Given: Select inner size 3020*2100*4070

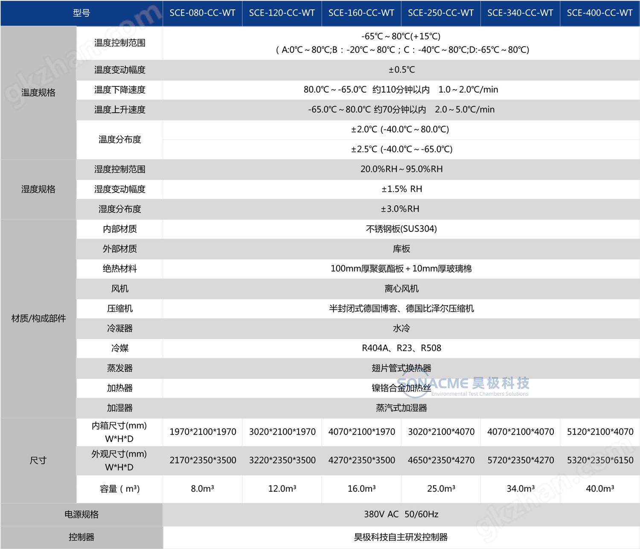Looking at the screenshot, I should click(441, 432).
